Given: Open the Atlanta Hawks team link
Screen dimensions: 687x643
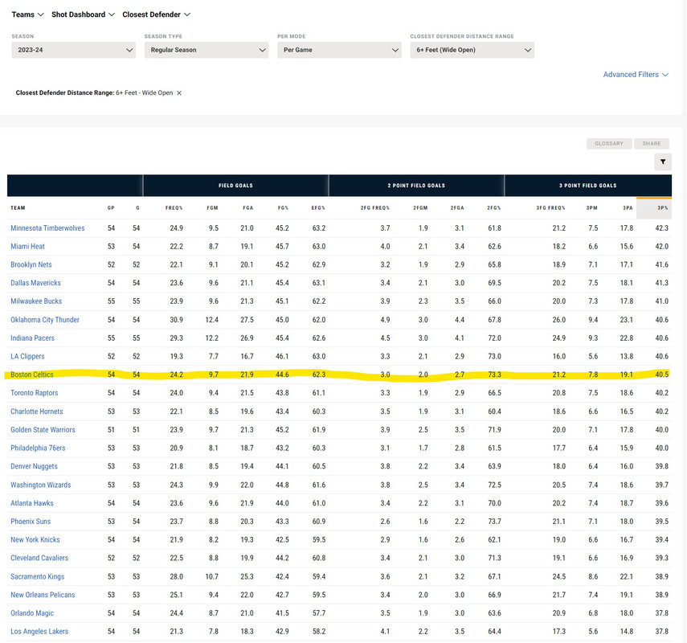Looking at the screenshot, I should [32, 503].
